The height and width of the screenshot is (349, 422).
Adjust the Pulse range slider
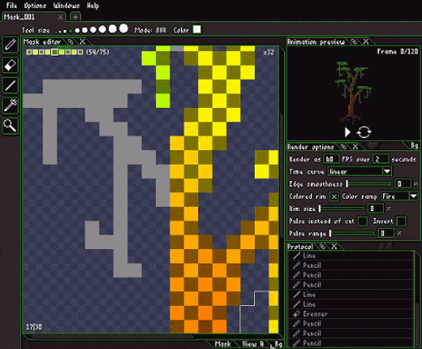(352, 234)
